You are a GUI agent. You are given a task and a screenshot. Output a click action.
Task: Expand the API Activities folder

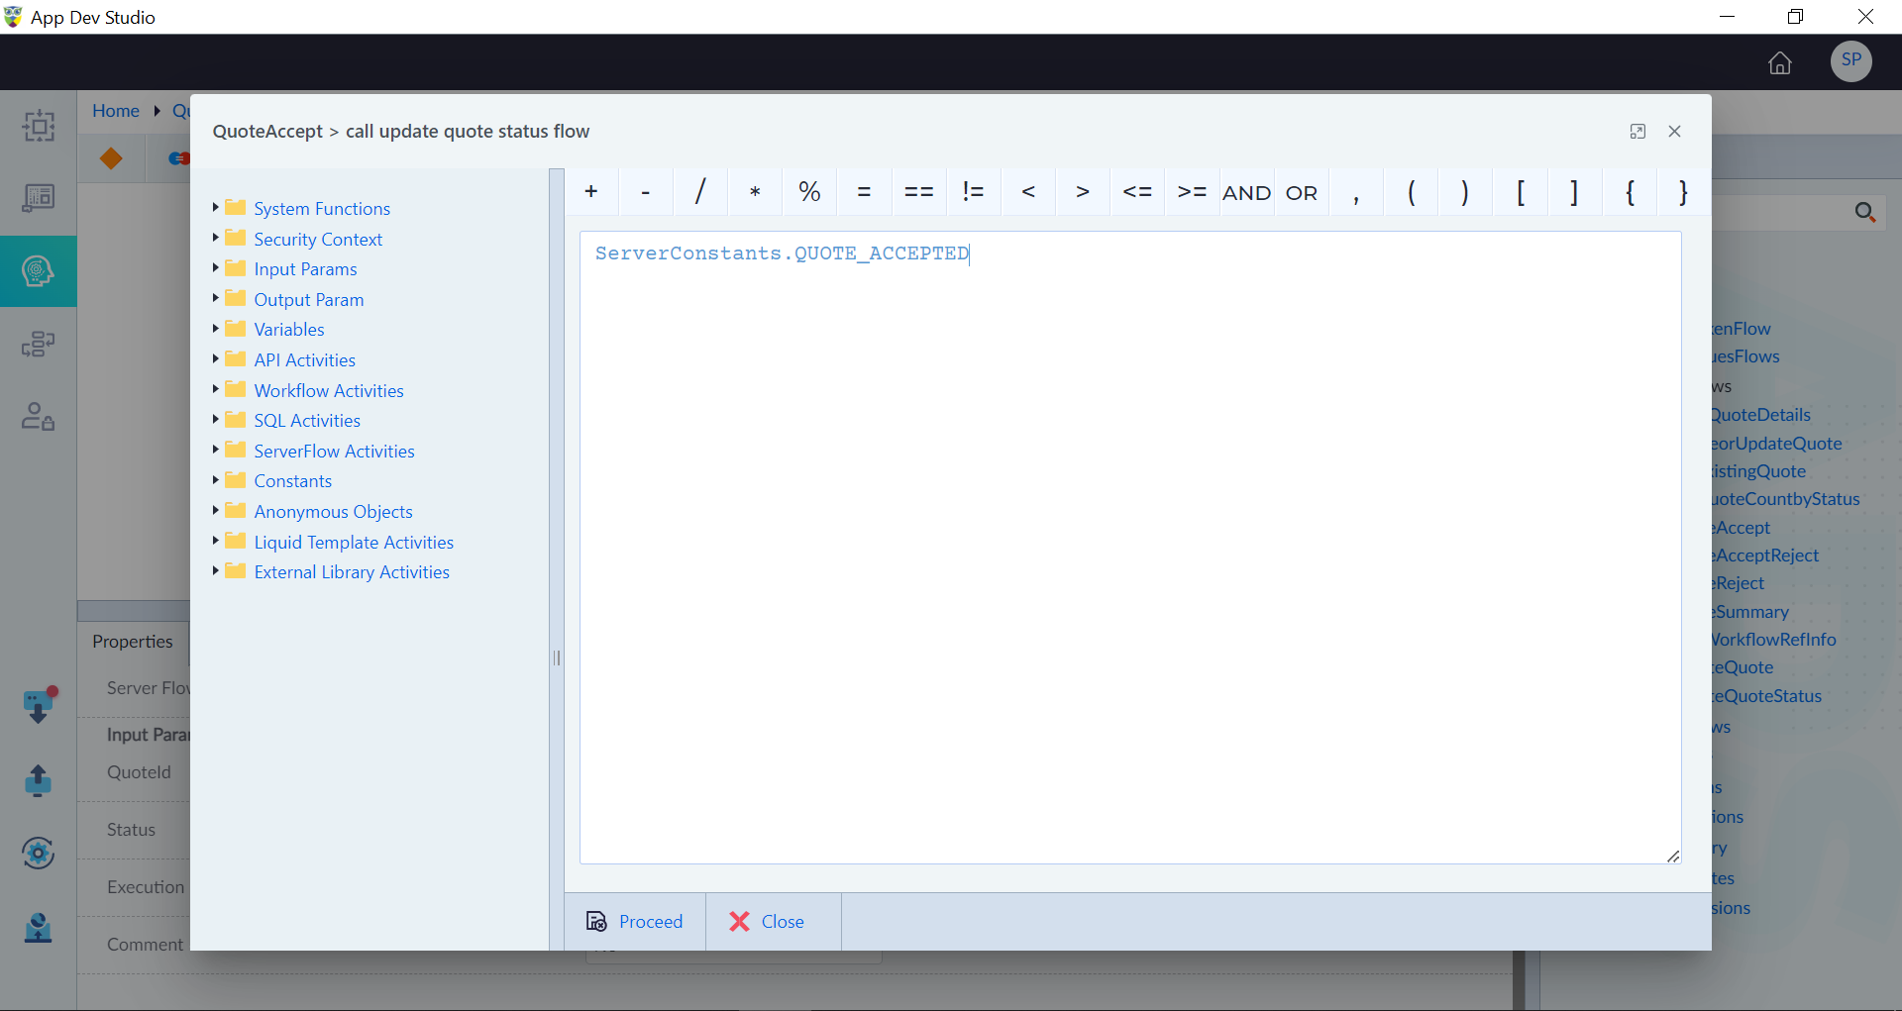(215, 358)
